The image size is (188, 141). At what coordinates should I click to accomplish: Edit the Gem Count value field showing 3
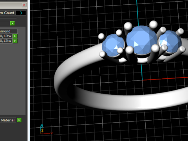[21, 13]
